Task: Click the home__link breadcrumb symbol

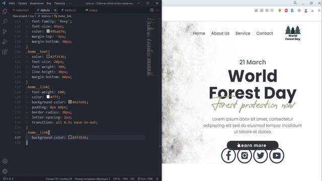Action: (x=63, y=16)
